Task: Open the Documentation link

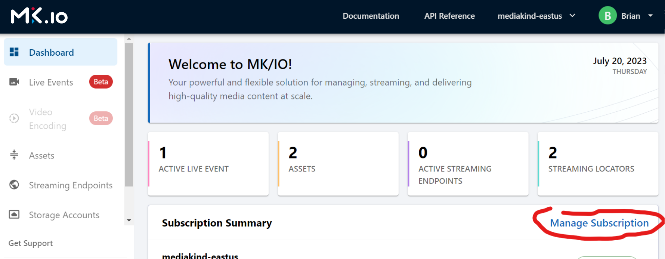Action: click(371, 16)
